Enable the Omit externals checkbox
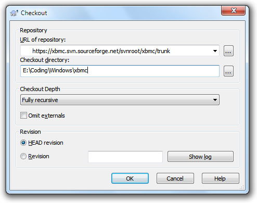The height and width of the screenshot is (203, 257). click(x=23, y=116)
